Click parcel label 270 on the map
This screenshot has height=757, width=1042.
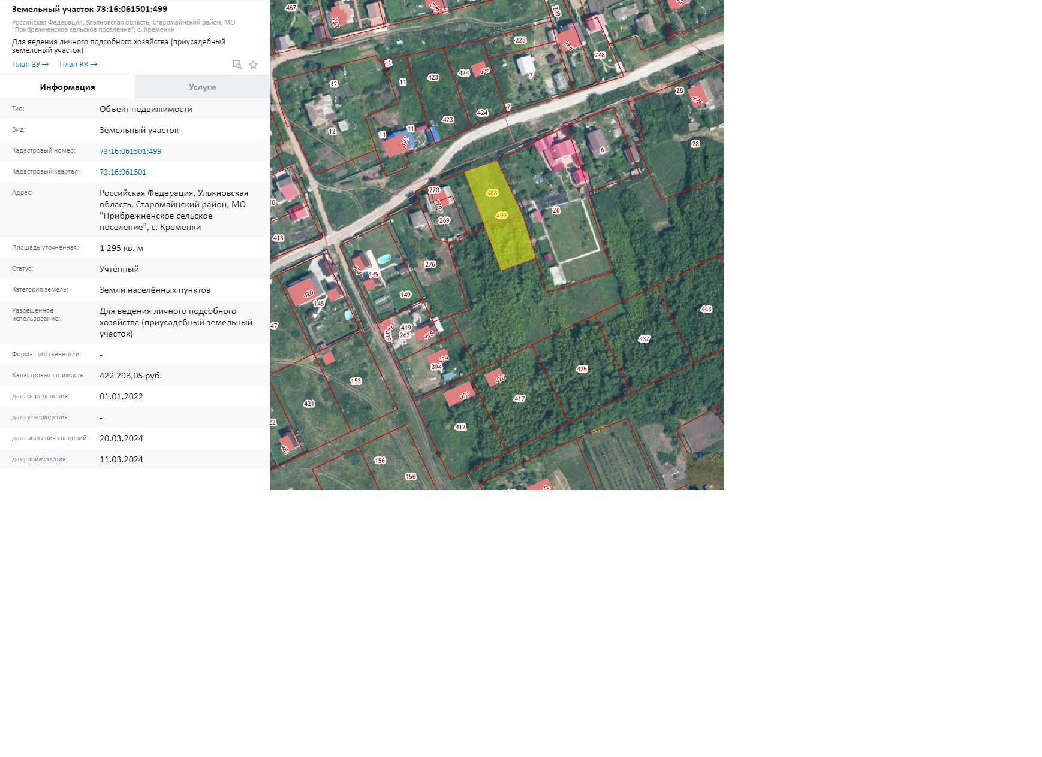coord(434,190)
